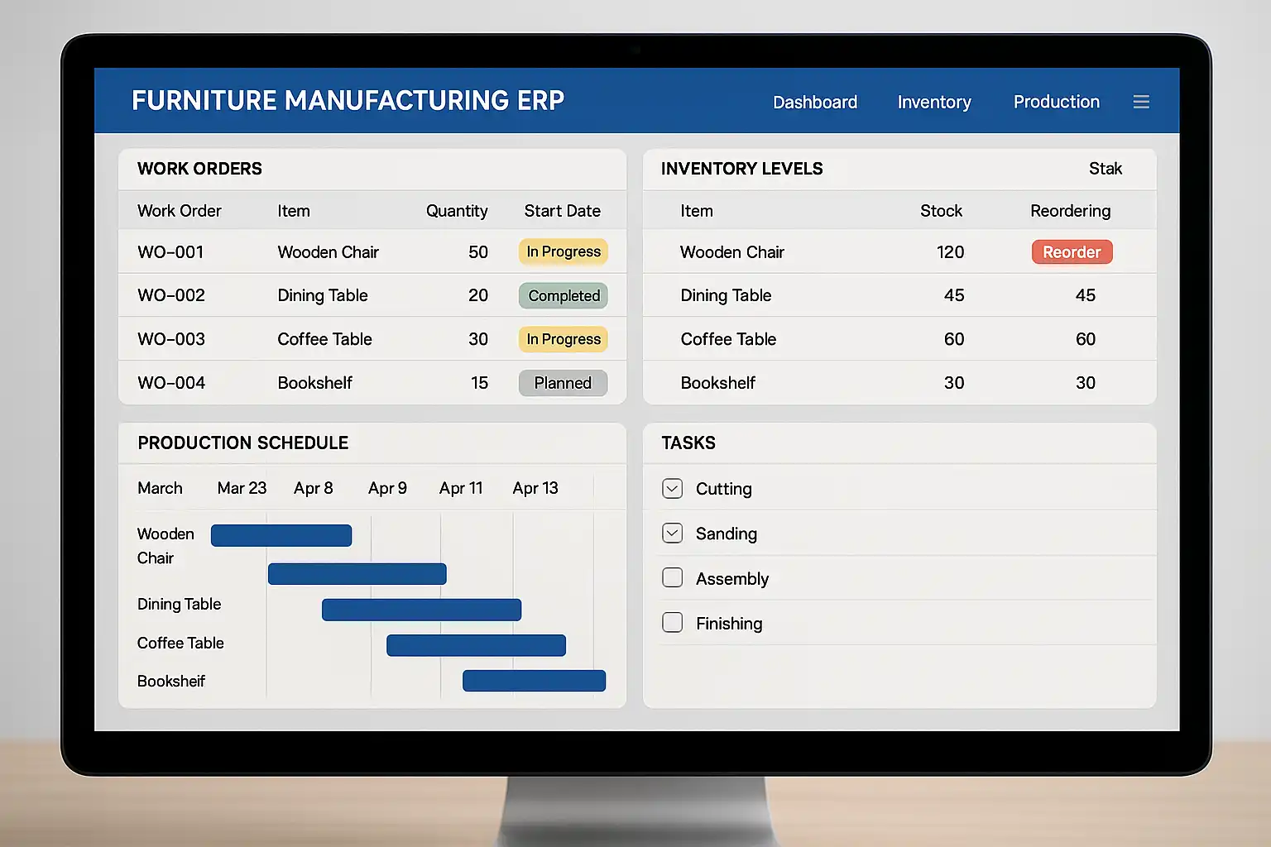The image size is (1271, 847).
Task: Open the hamburger menu icon
Action: click(1141, 102)
